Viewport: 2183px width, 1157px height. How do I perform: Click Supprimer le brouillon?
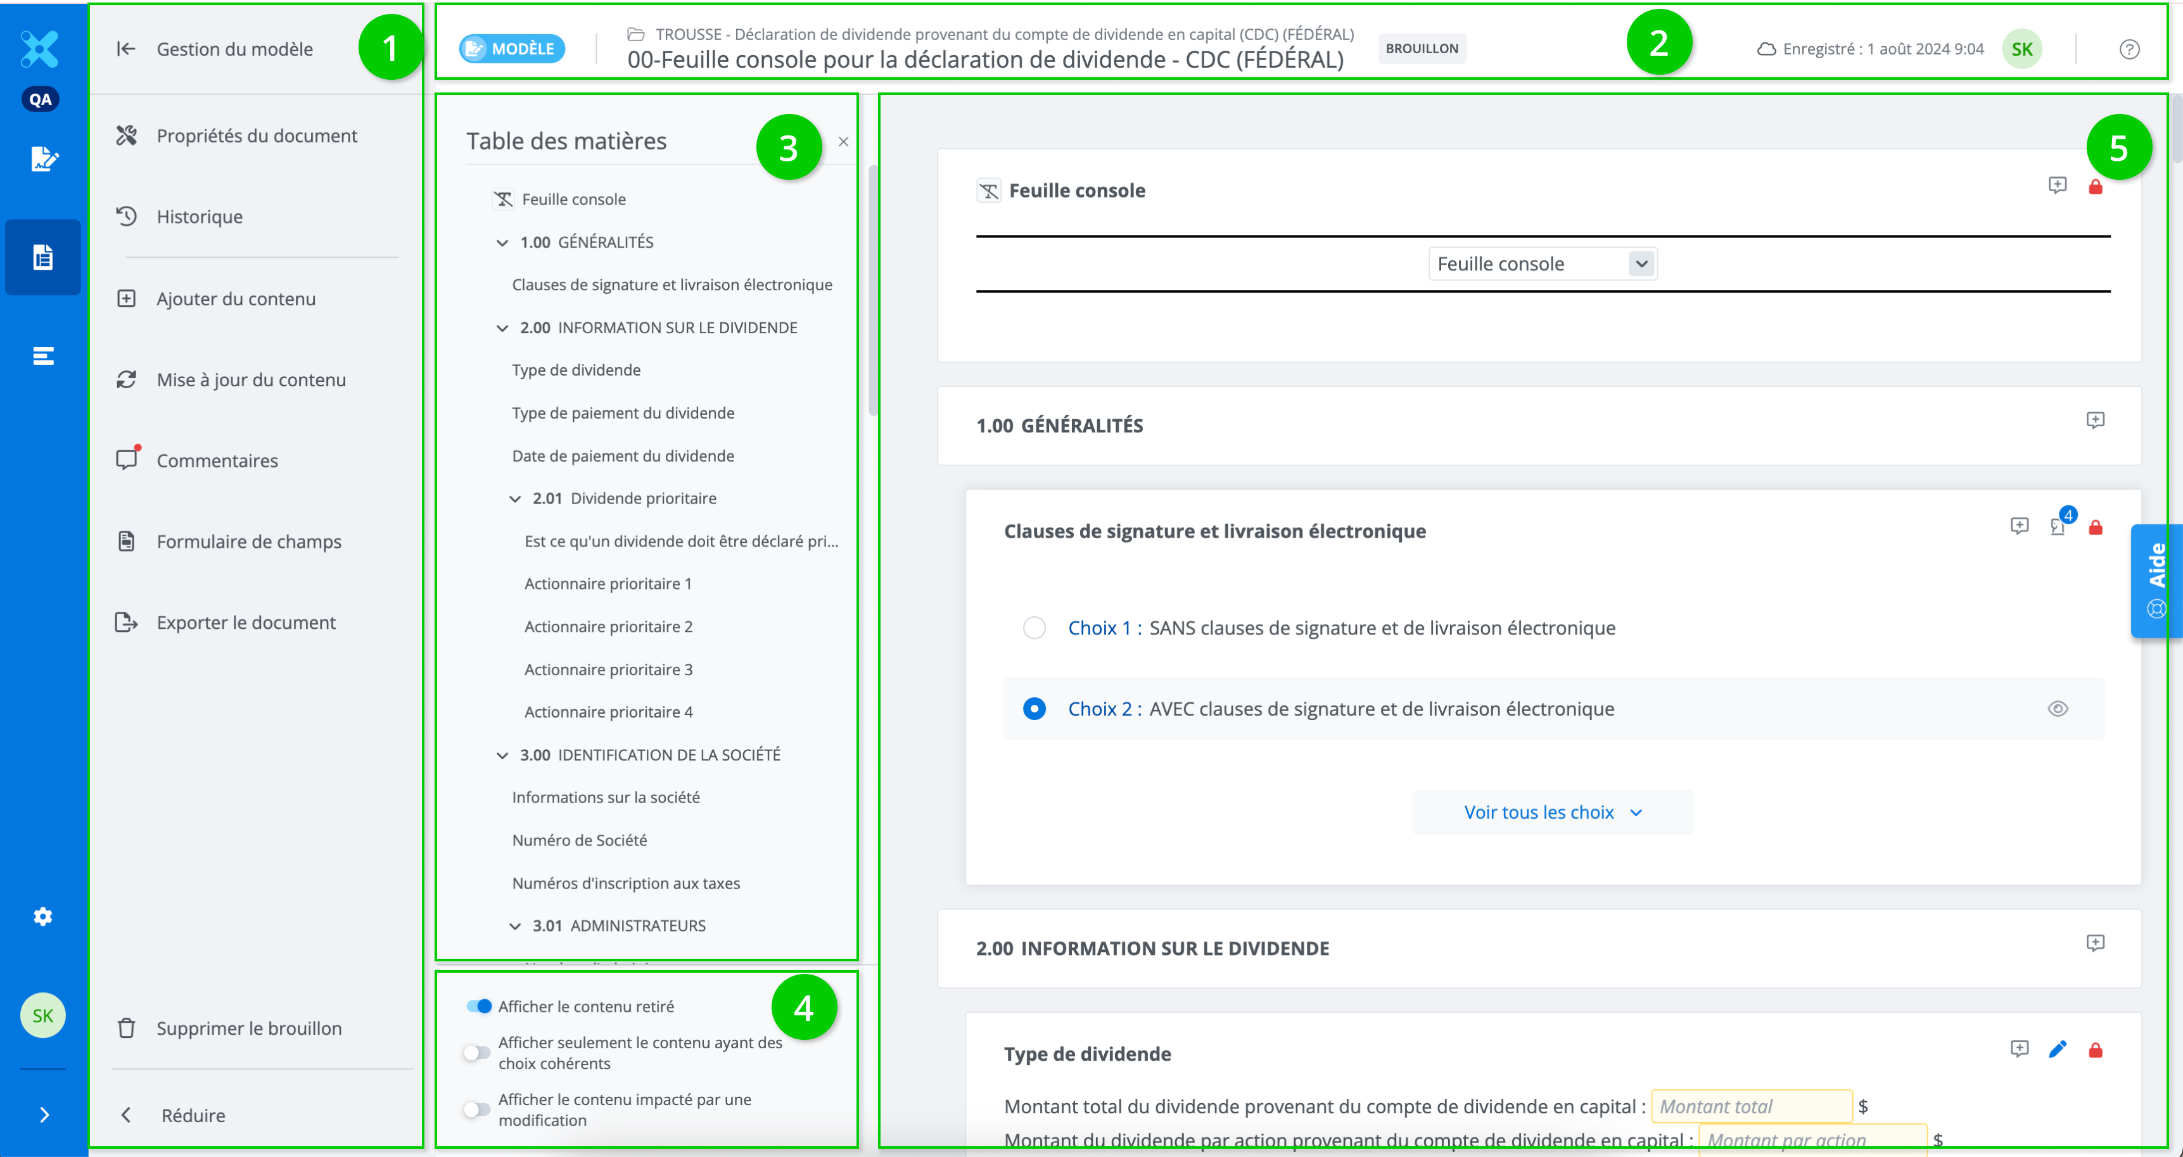[x=248, y=1028]
